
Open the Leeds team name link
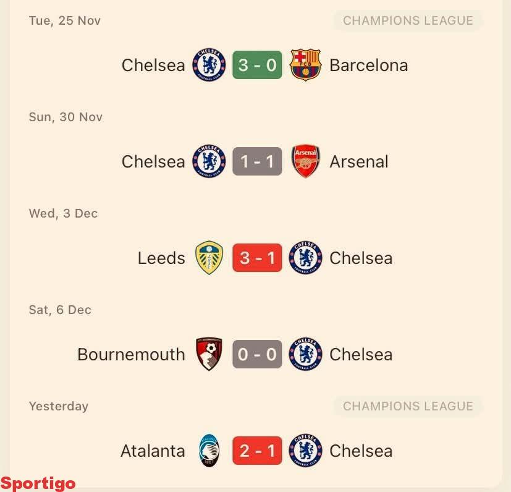[161, 258]
